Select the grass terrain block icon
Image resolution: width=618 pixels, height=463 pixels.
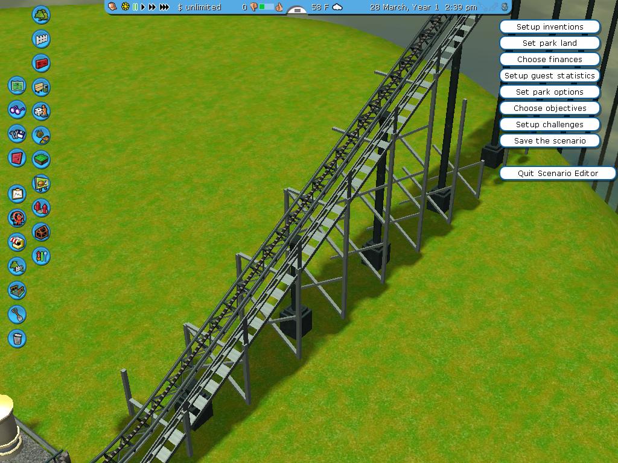coord(41,159)
